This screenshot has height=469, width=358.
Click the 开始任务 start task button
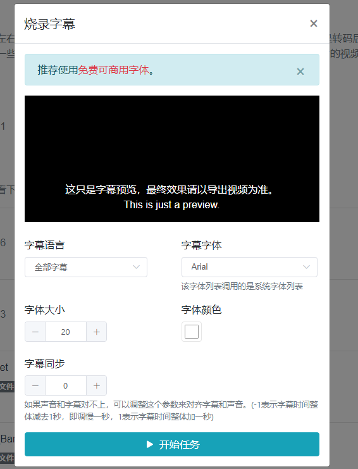172,444
